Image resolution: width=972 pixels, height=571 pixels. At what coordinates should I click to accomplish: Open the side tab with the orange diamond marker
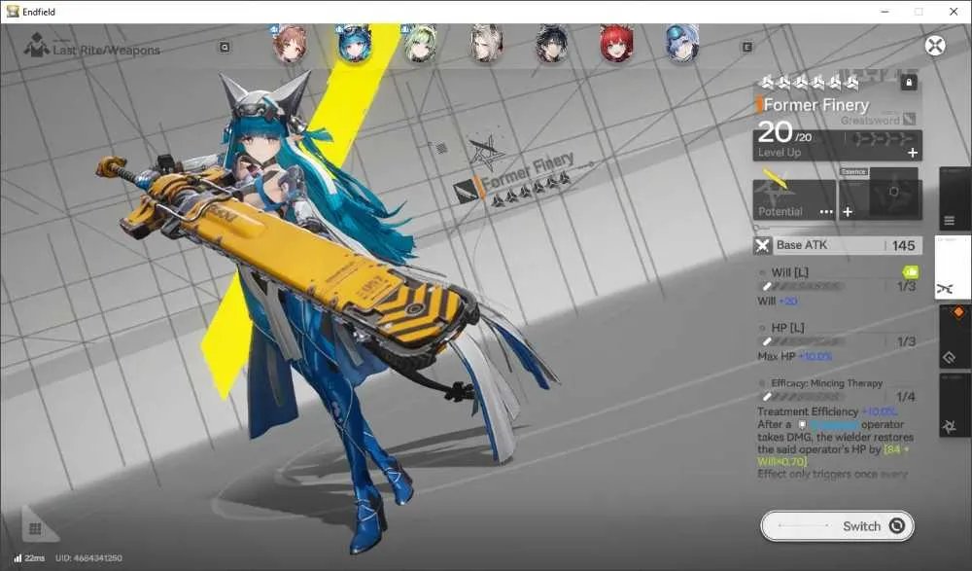pos(955,336)
